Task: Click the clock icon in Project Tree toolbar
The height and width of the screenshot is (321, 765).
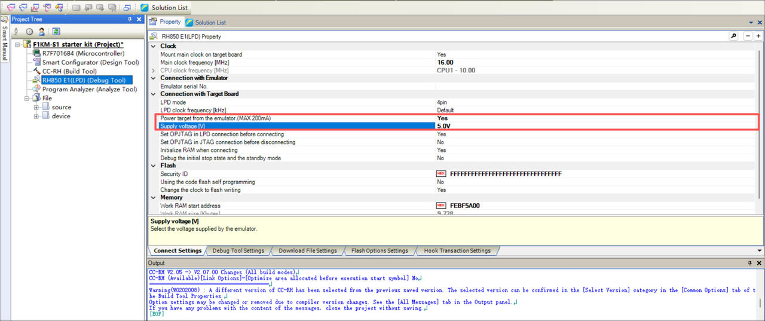Action: point(29,31)
